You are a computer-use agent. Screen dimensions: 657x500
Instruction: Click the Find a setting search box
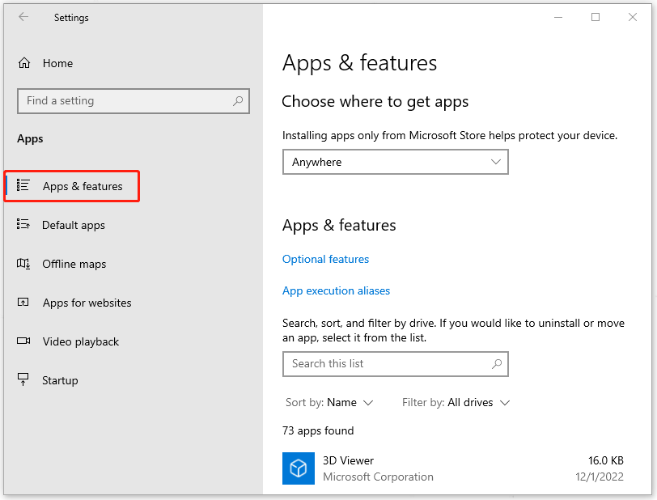point(134,100)
